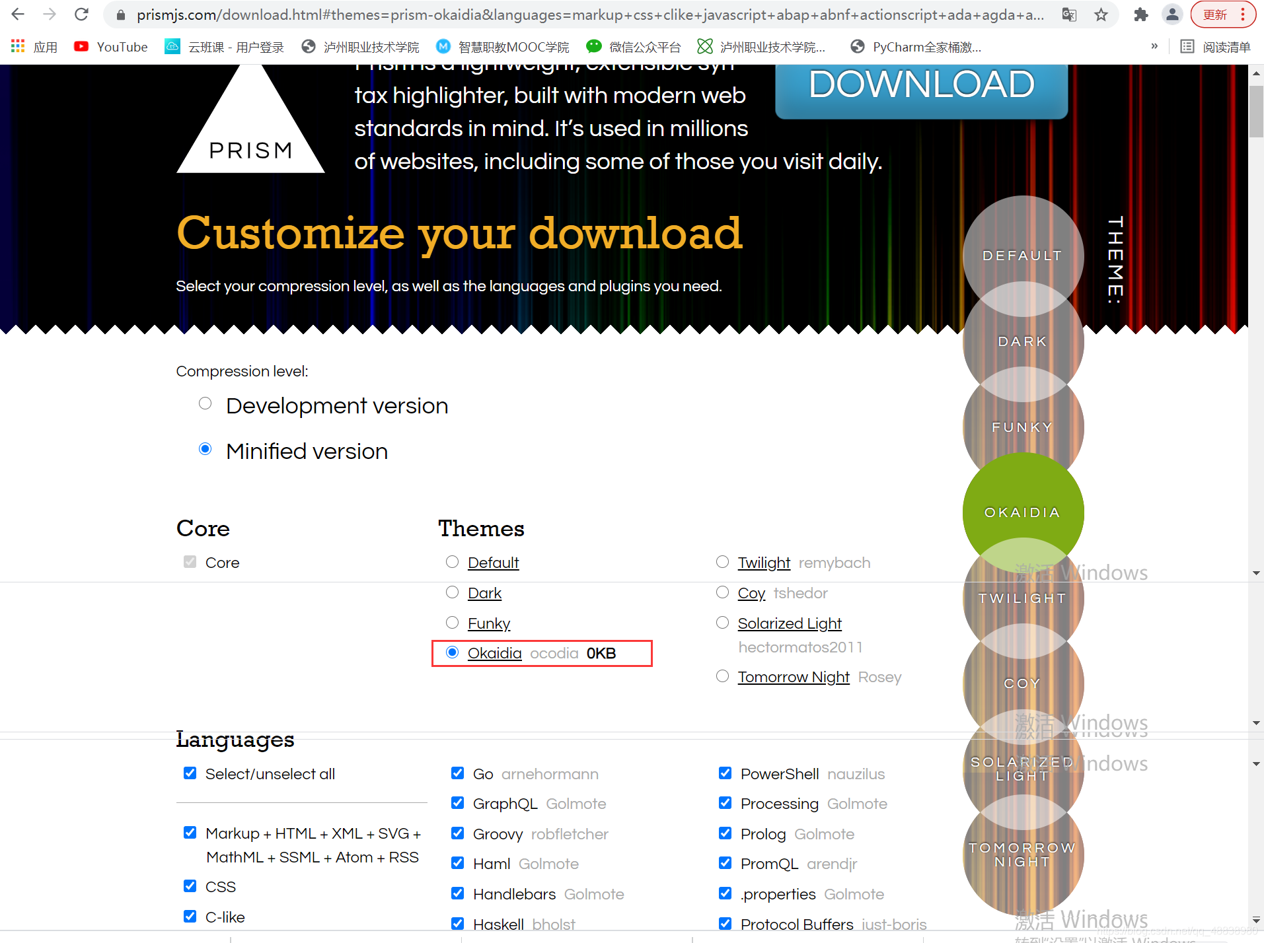Switch to the DARK theme circle
The width and height of the screenshot is (1264, 943).
[1023, 341]
